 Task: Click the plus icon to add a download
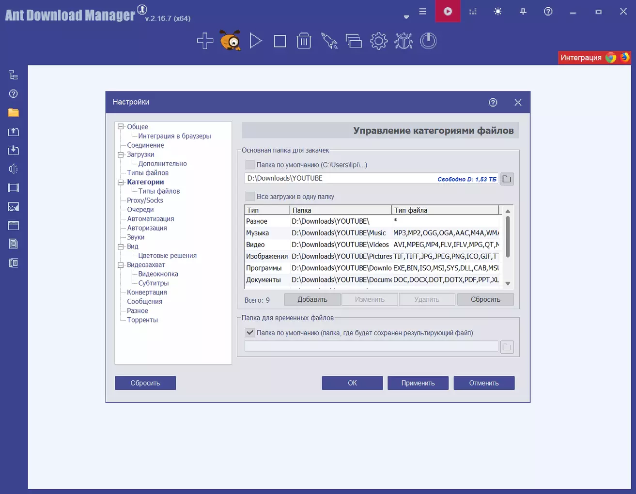tap(205, 41)
